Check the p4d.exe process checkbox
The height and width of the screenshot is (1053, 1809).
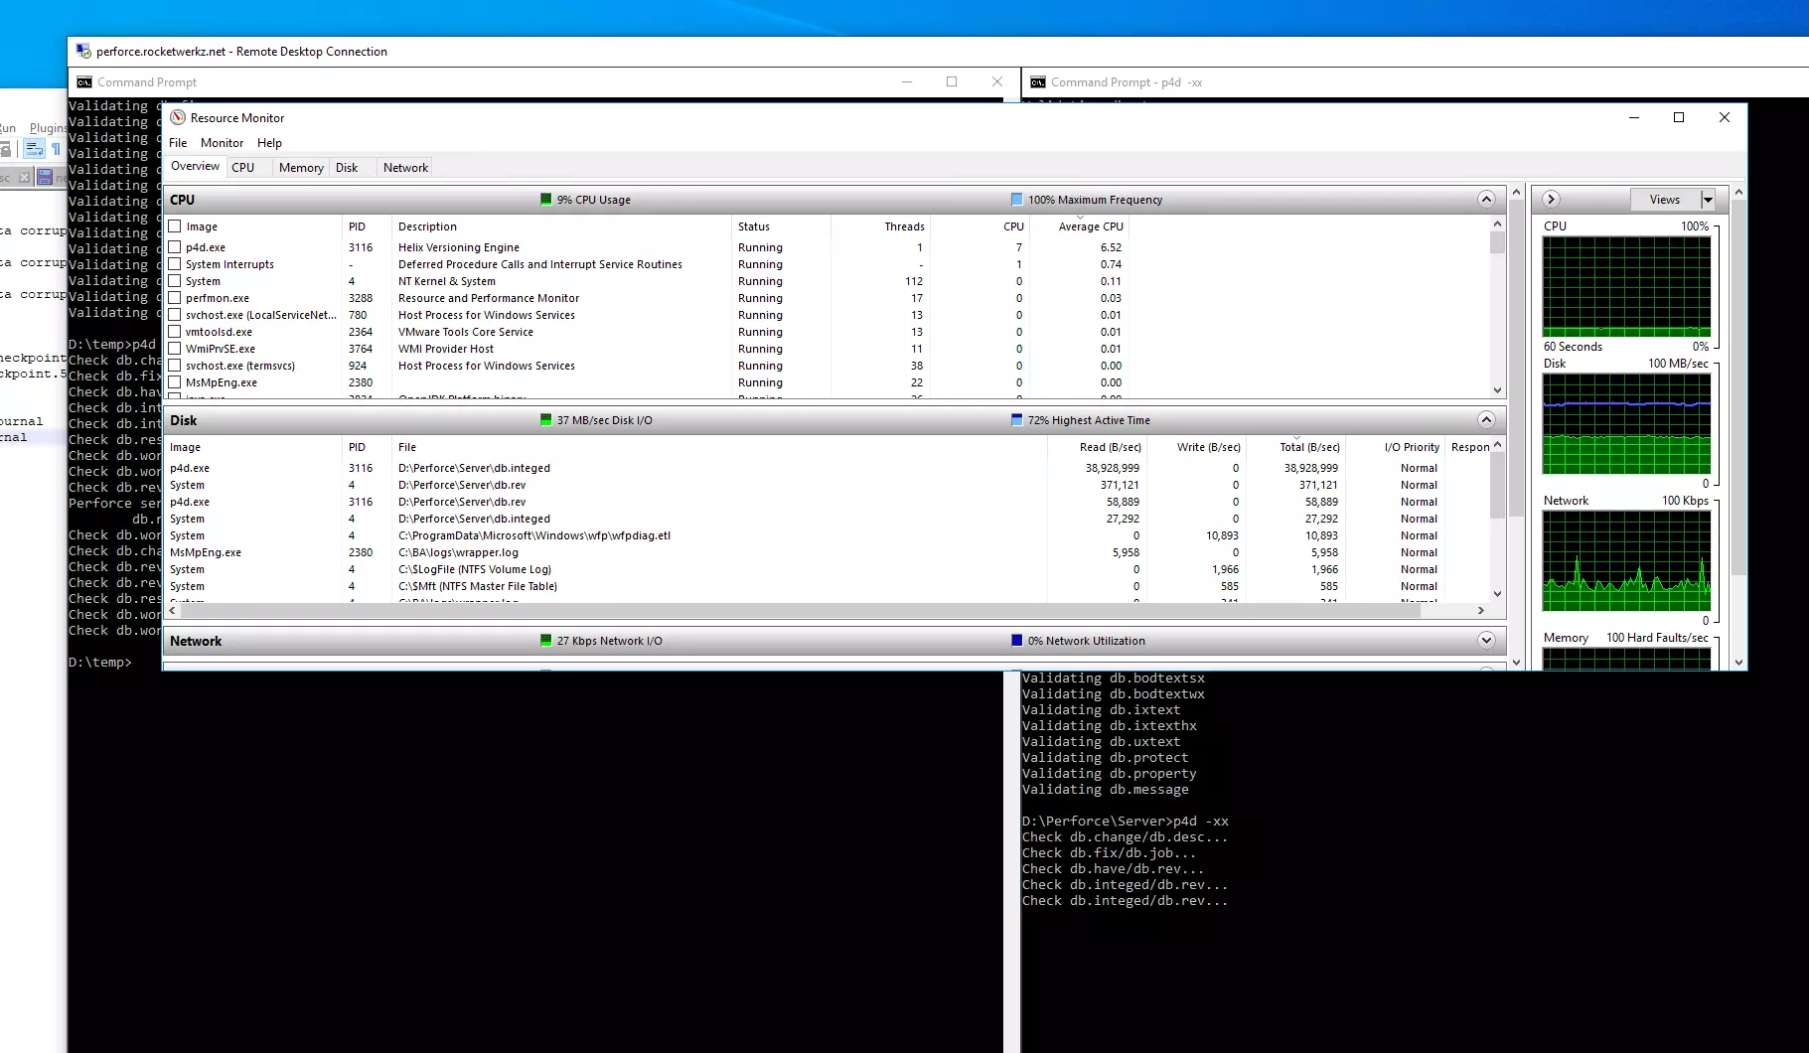coord(175,247)
